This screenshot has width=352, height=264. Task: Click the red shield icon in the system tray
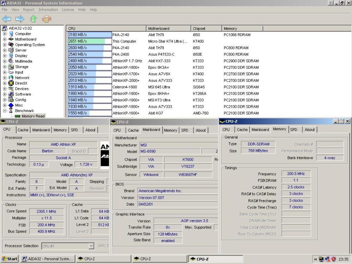pos(333,259)
